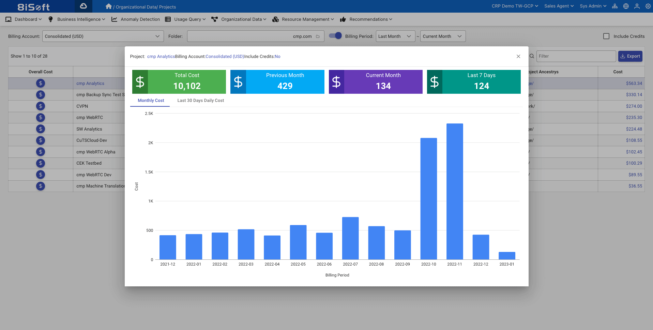Open the Last Month period dropdown
Screen dimensions: 653x330
pos(395,36)
